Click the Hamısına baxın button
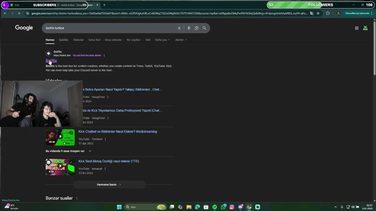376x211 pixels. click(x=109, y=185)
